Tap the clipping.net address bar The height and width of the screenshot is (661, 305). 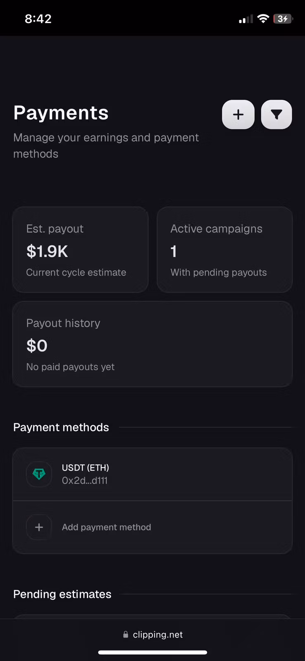pyautogui.click(x=152, y=635)
